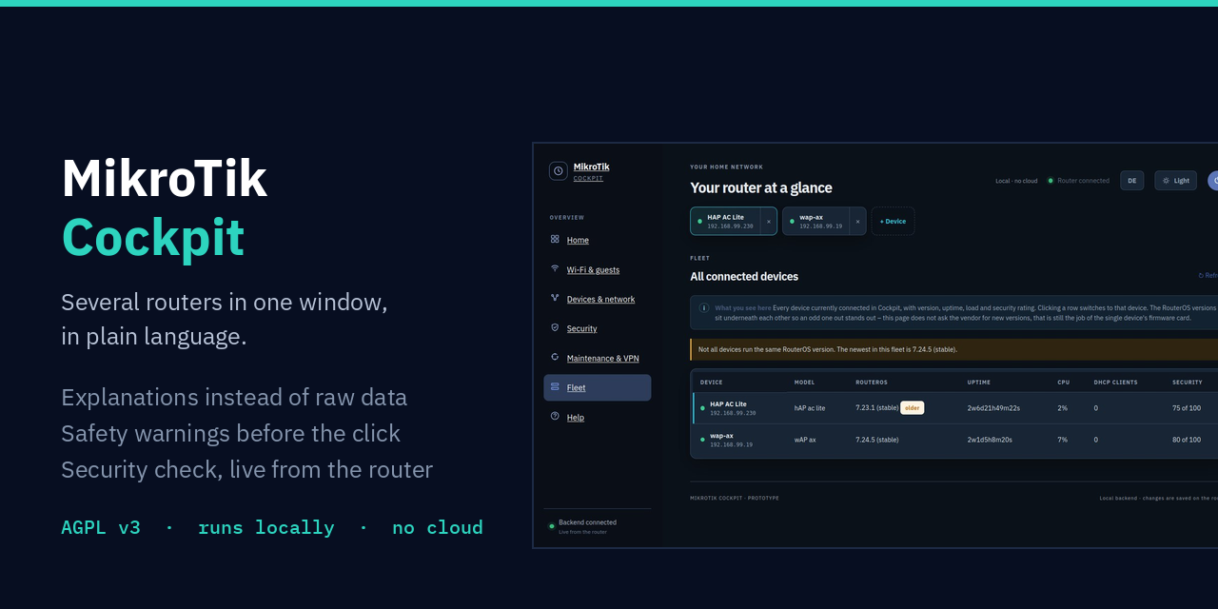1218x609 pixels.
Task: Click the '7.24.5 (stable)' RouterOS cell
Action: 876,440
